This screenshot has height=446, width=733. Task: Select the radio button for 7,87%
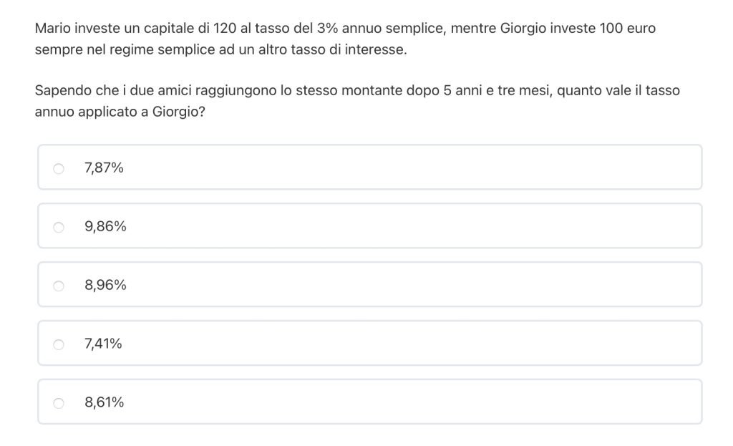(x=59, y=168)
